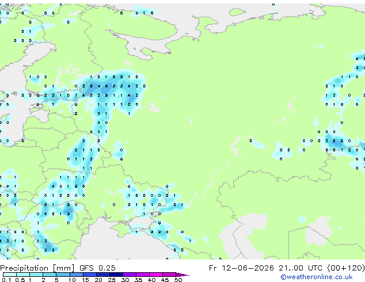
Task: Click the 1–2 mm legend swatch
Action: pos(36,275)
